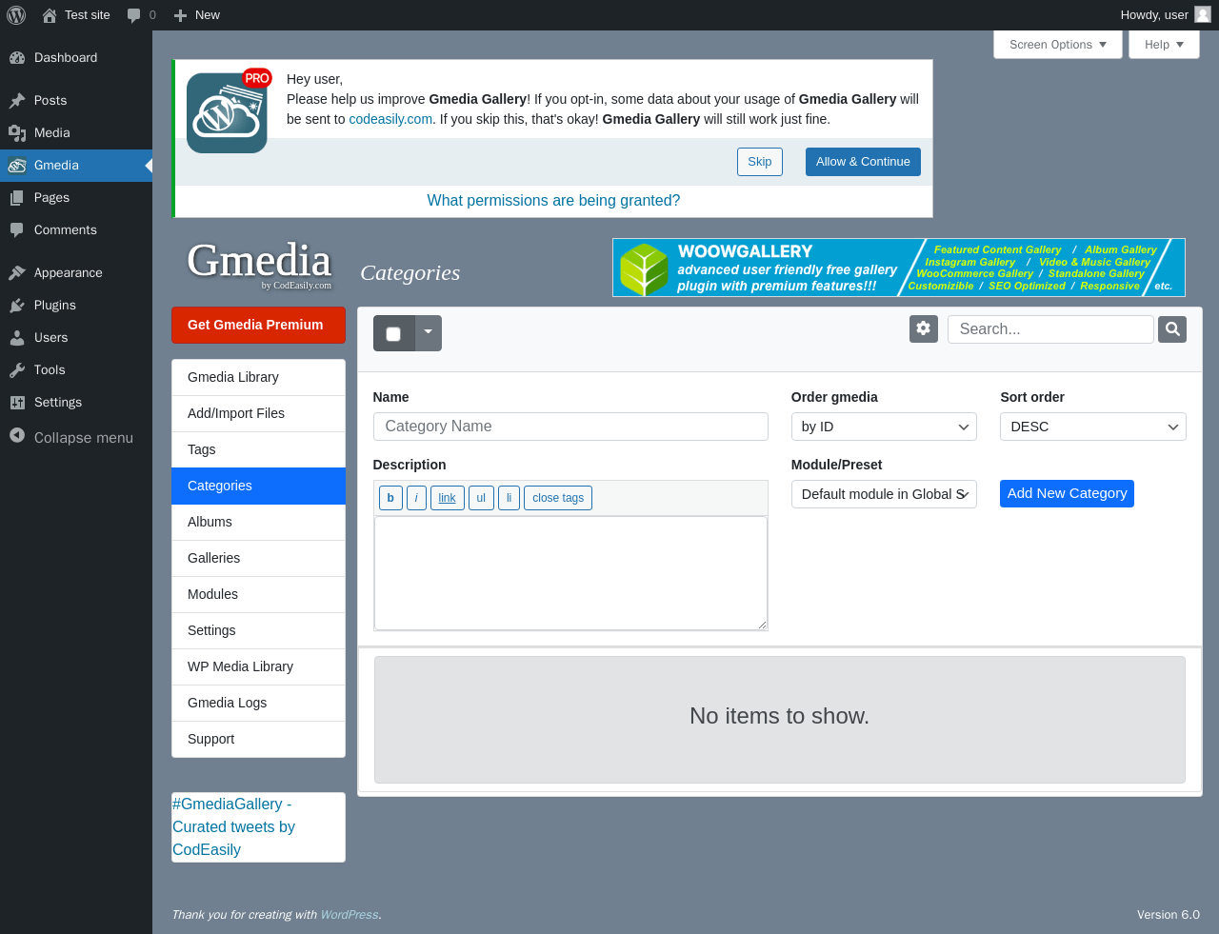Screen dimensions: 1219x934
Task: Click Add New Category button
Action: (x=1067, y=493)
